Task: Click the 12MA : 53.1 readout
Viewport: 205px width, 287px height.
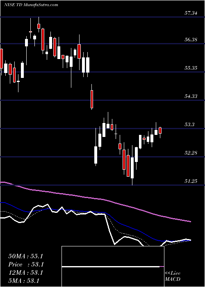Action: [x=25, y=273]
